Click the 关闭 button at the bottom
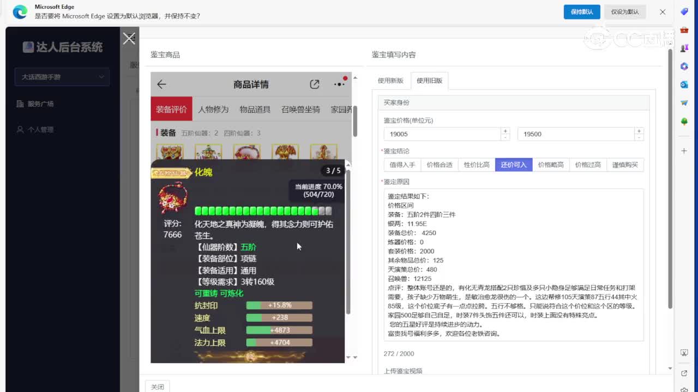Viewport: 698px width, 392px height. click(x=158, y=387)
